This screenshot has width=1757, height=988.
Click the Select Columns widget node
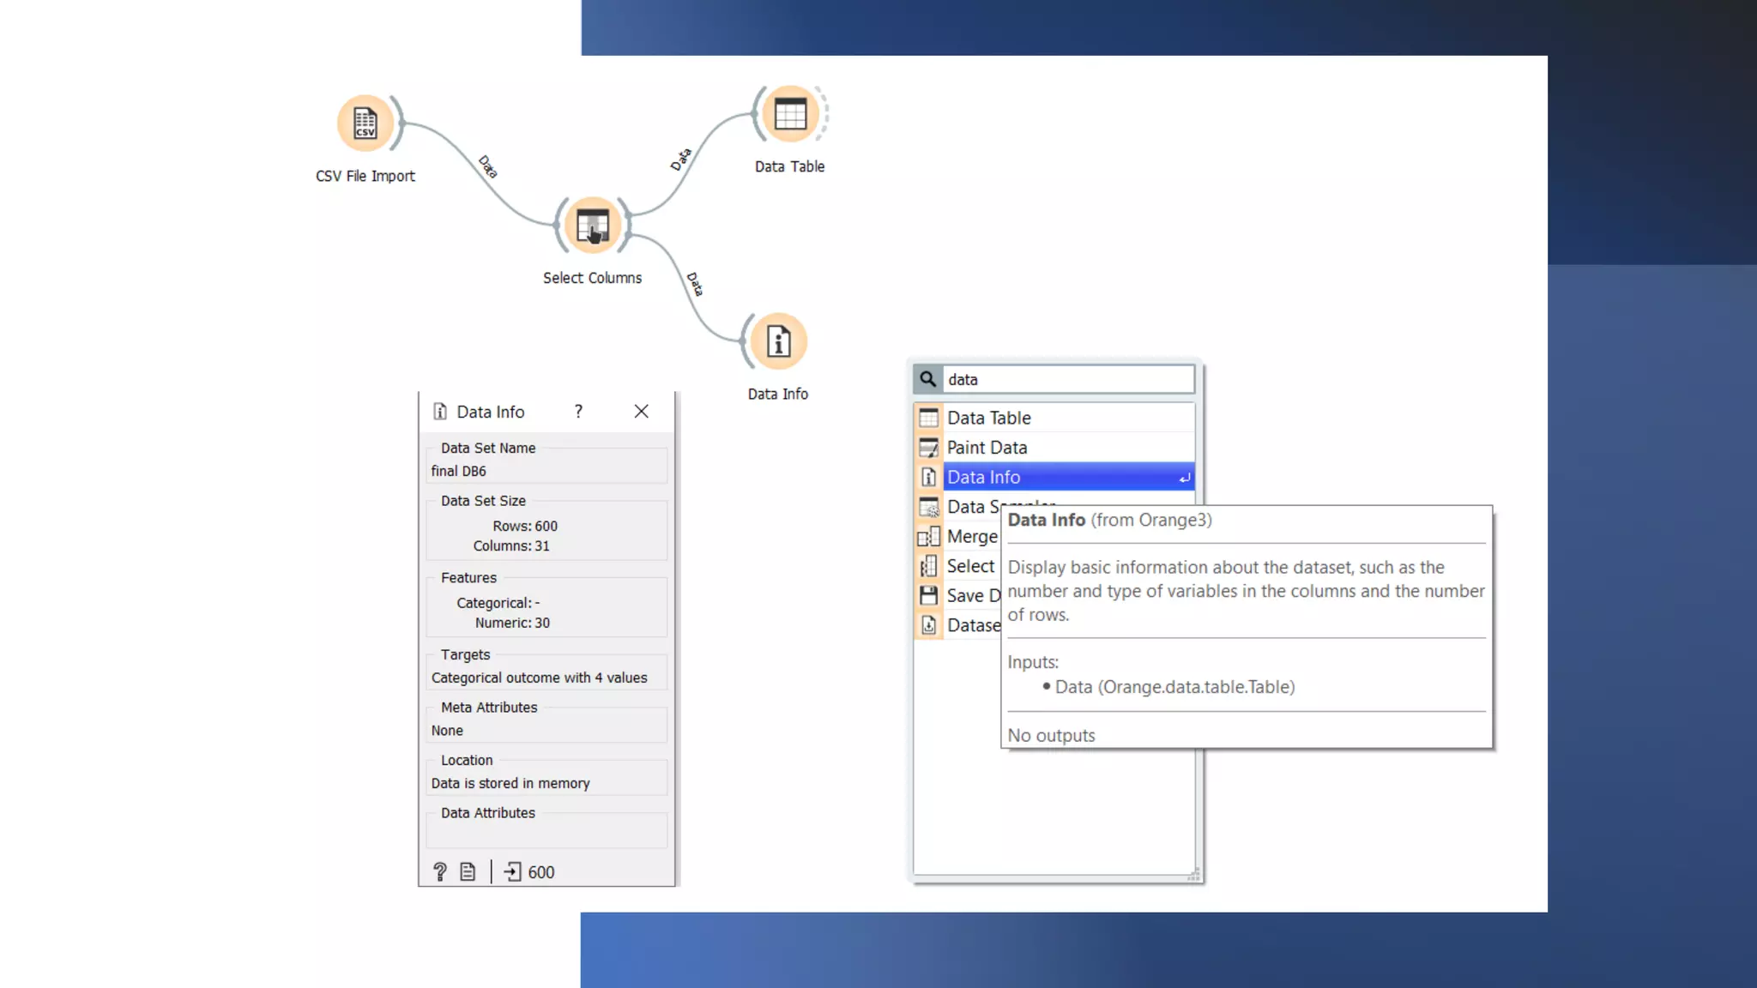click(592, 226)
